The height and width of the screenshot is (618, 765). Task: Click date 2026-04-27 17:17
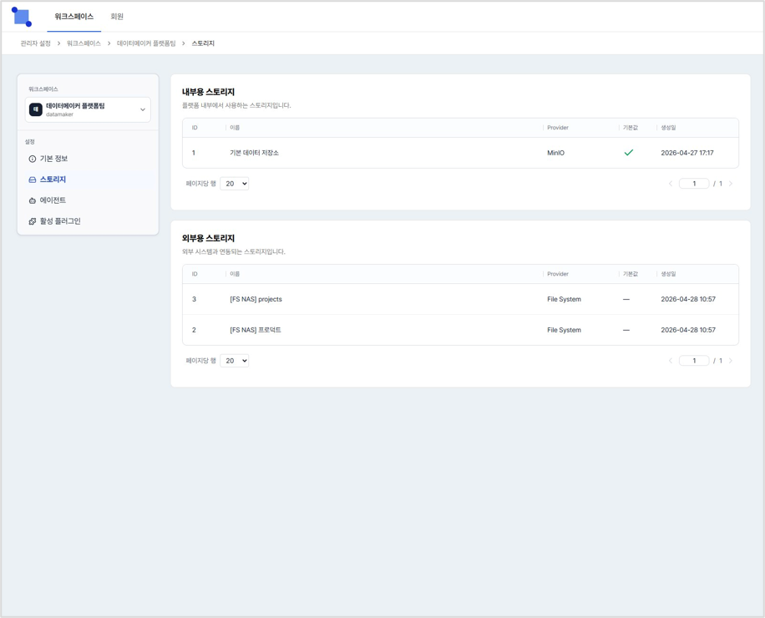[x=687, y=153]
